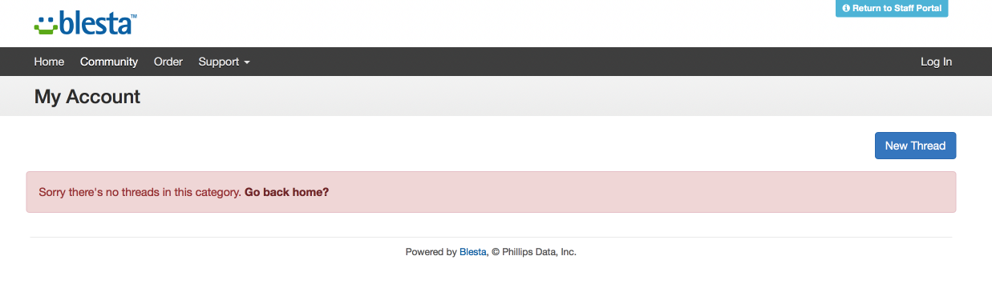The height and width of the screenshot is (288, 992).
Task: Return to the Staff Portal
Action: (x=892, y=8)
